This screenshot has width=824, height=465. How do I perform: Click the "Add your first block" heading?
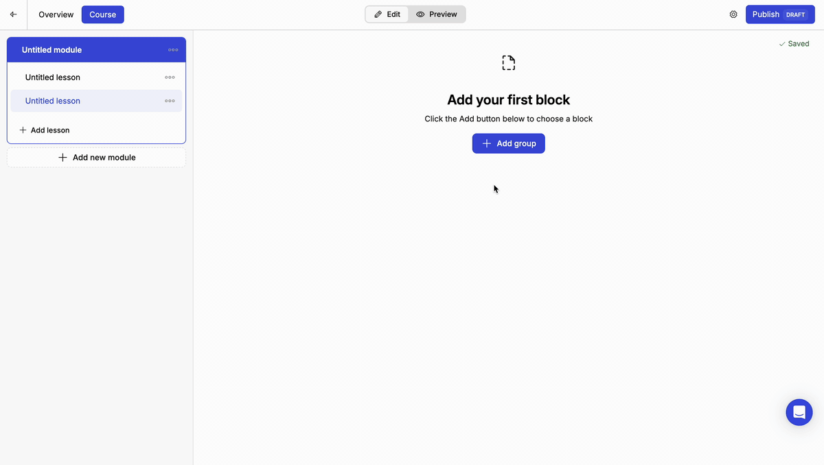(x=509, y=100)
